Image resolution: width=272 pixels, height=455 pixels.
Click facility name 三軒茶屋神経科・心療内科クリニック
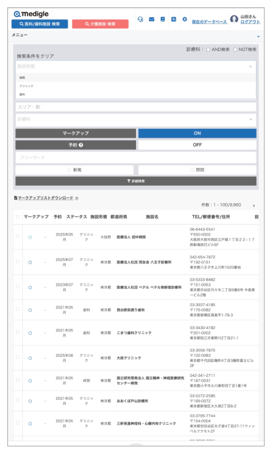(146, 424)
